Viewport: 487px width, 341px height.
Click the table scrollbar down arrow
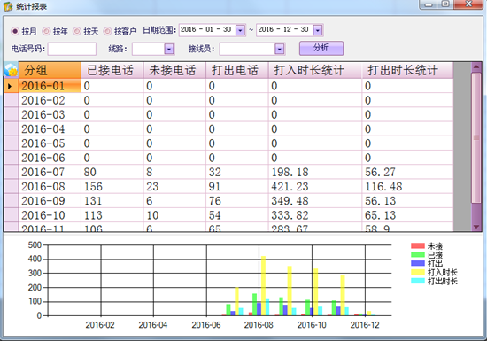pyautogui.click(x=476, y=227)
